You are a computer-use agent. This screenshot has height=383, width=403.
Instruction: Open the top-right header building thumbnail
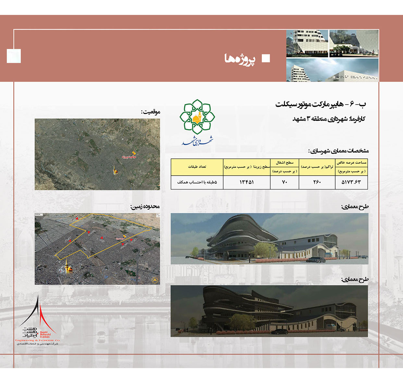[354, 43]
